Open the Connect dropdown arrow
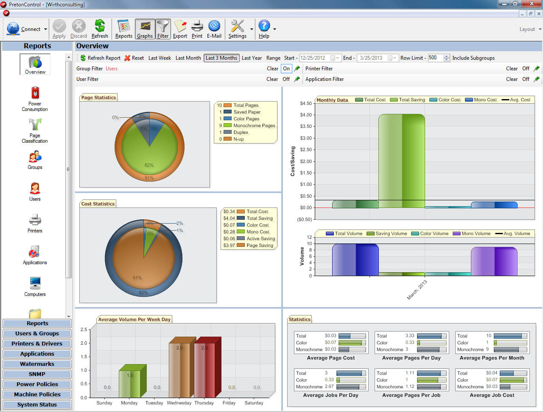Viewport: 543px width, 412px height. click(x=45, y=29)
